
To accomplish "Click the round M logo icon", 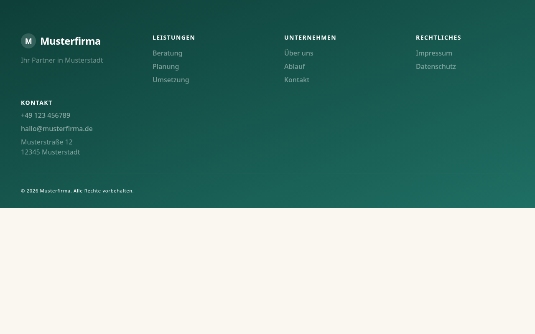I will (x=28, y=41).
